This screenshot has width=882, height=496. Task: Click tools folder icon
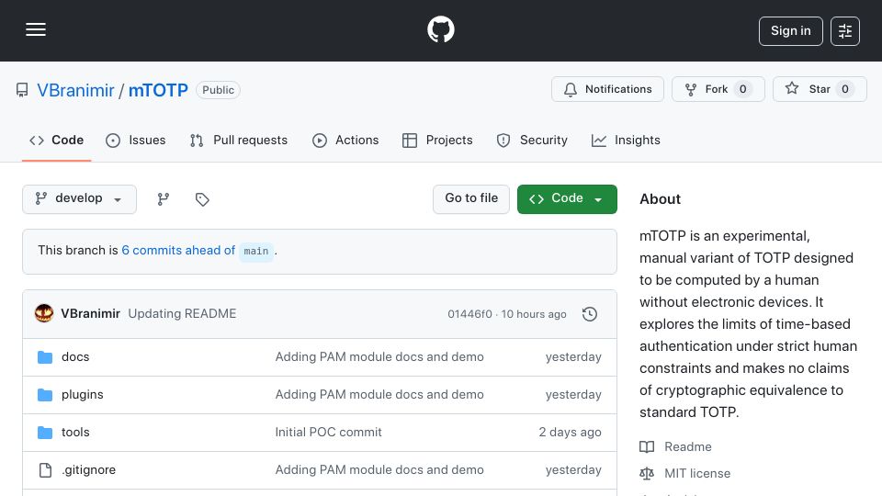tap(45, 433)
